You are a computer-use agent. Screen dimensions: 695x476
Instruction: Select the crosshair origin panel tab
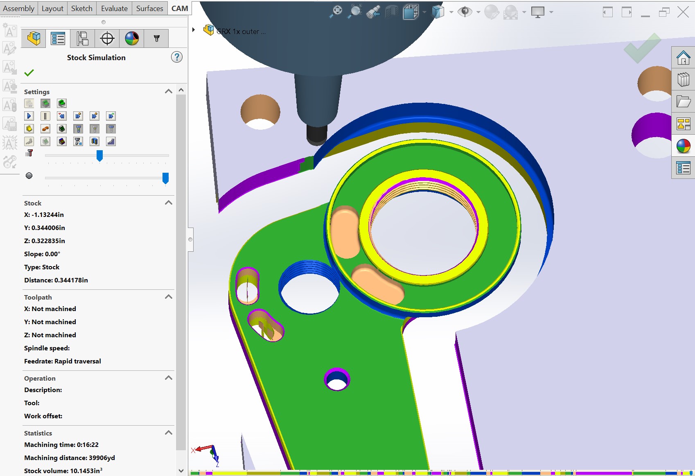[107, 38]
